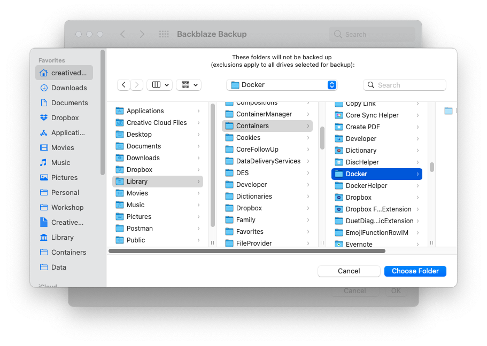Select the Public folder row
This screenshot has width=487, height=346.
click(158, 240)
